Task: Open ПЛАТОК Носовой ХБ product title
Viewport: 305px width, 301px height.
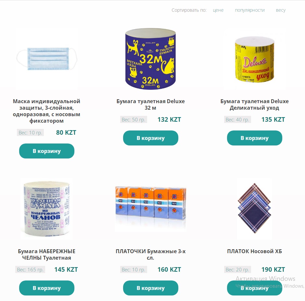Action: (254, 251)
